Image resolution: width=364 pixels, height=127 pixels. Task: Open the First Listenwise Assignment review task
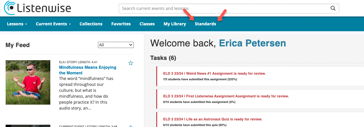(x=226, y=96)
